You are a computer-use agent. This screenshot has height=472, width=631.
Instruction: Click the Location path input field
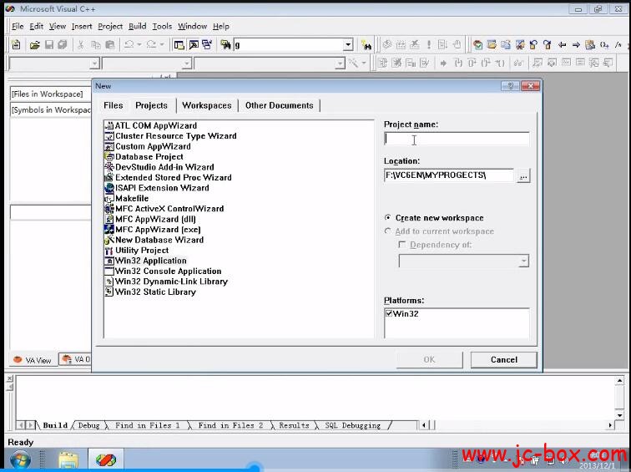pos(449,175)
